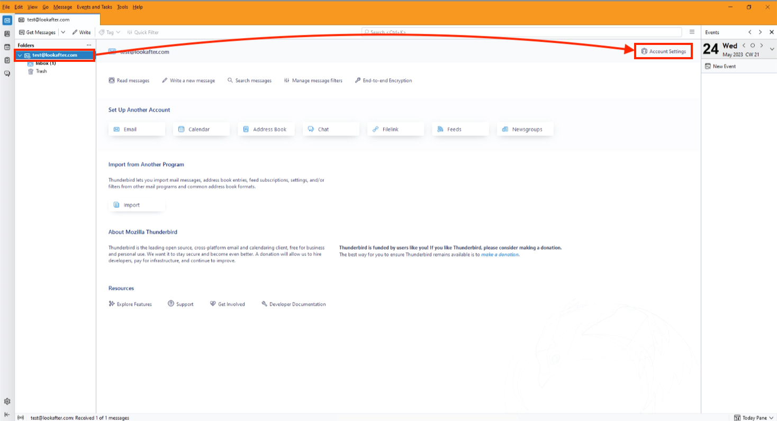Open the Events and Tasks menu
This screenshot has height=421, width=777.
[x=94, y=7]
